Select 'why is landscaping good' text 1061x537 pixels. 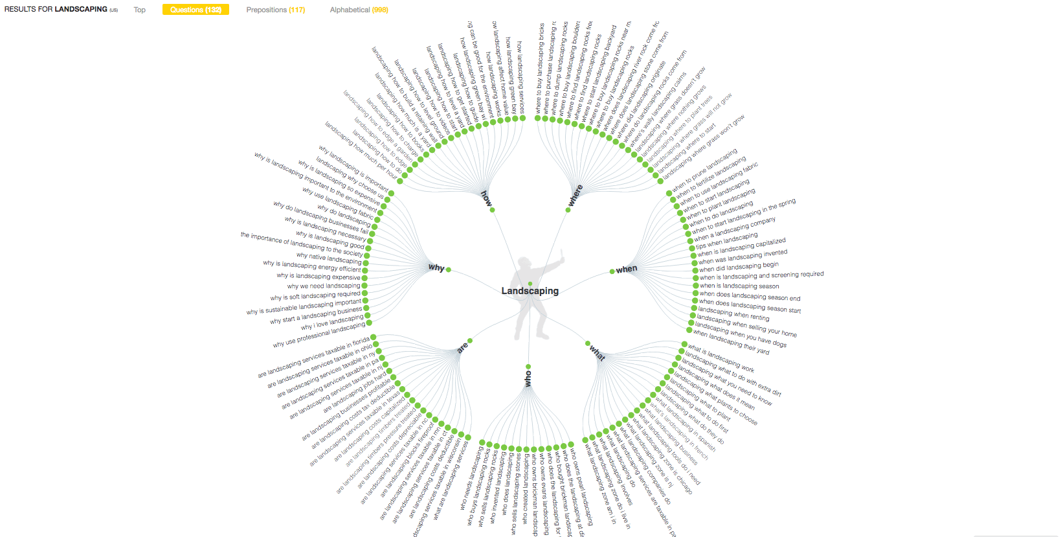coord(330,240)
